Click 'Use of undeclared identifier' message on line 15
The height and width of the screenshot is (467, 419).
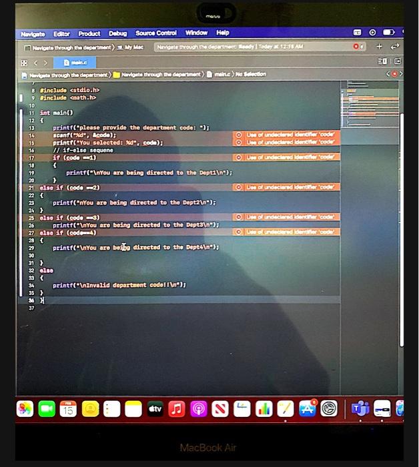click(290, 142)
